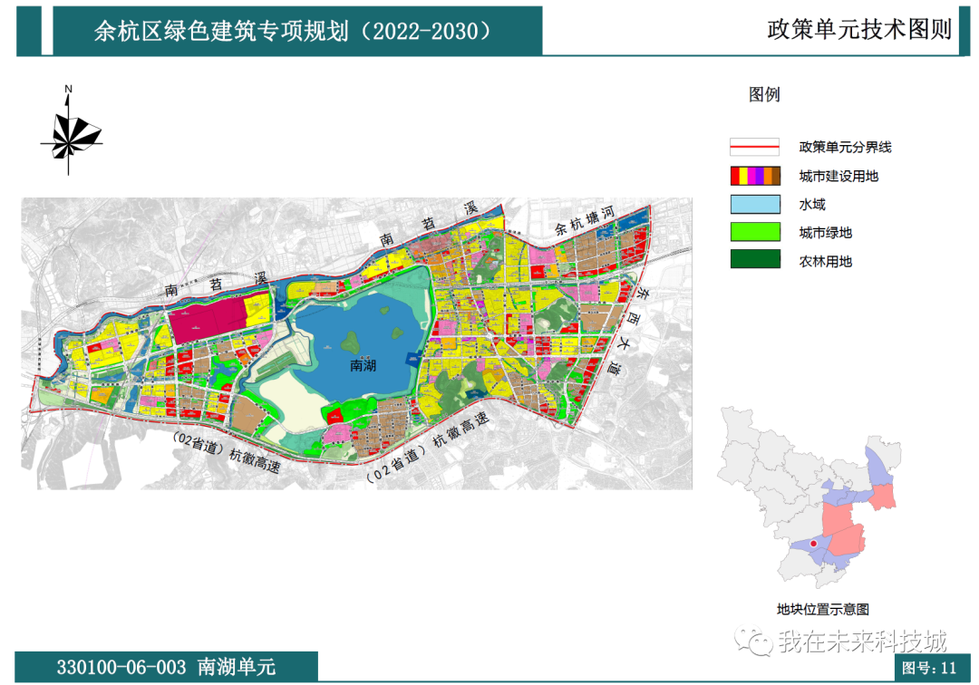The image size is (979, 685).
Task: Click the large magenta land parcel on map
Action: (x=209, y=319)
